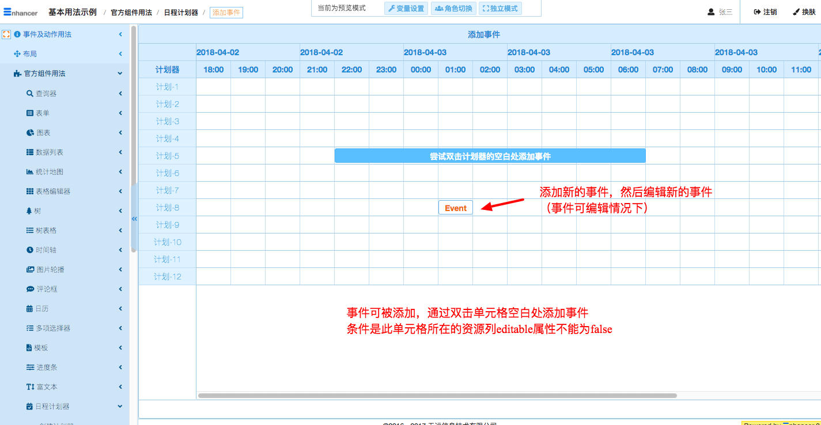Click the comment bubble icon beside 评论框
The width and height of the screenshot is (821, 425).
tap(30, 289)
